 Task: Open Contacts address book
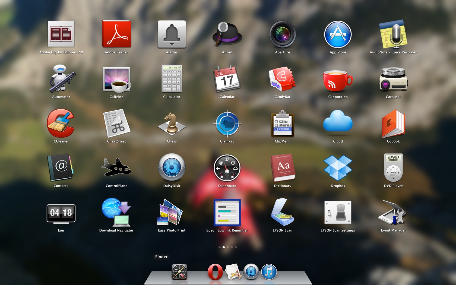pos(61,168)
